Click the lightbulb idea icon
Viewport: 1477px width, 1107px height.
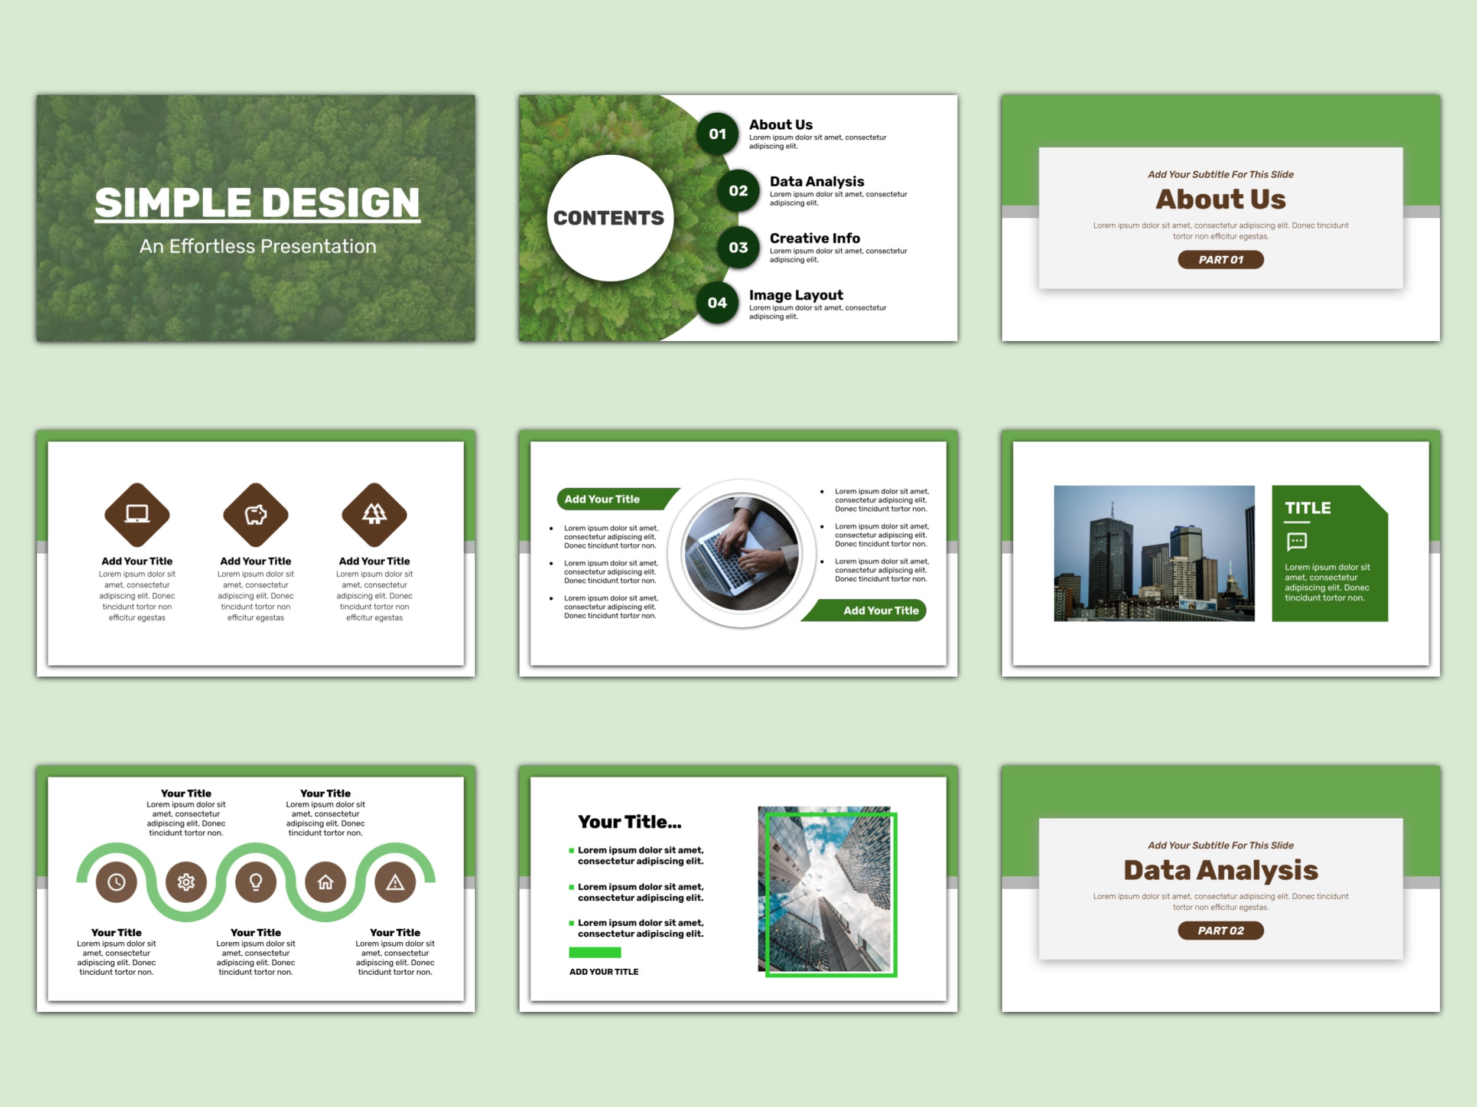click(x=256, y=882)
